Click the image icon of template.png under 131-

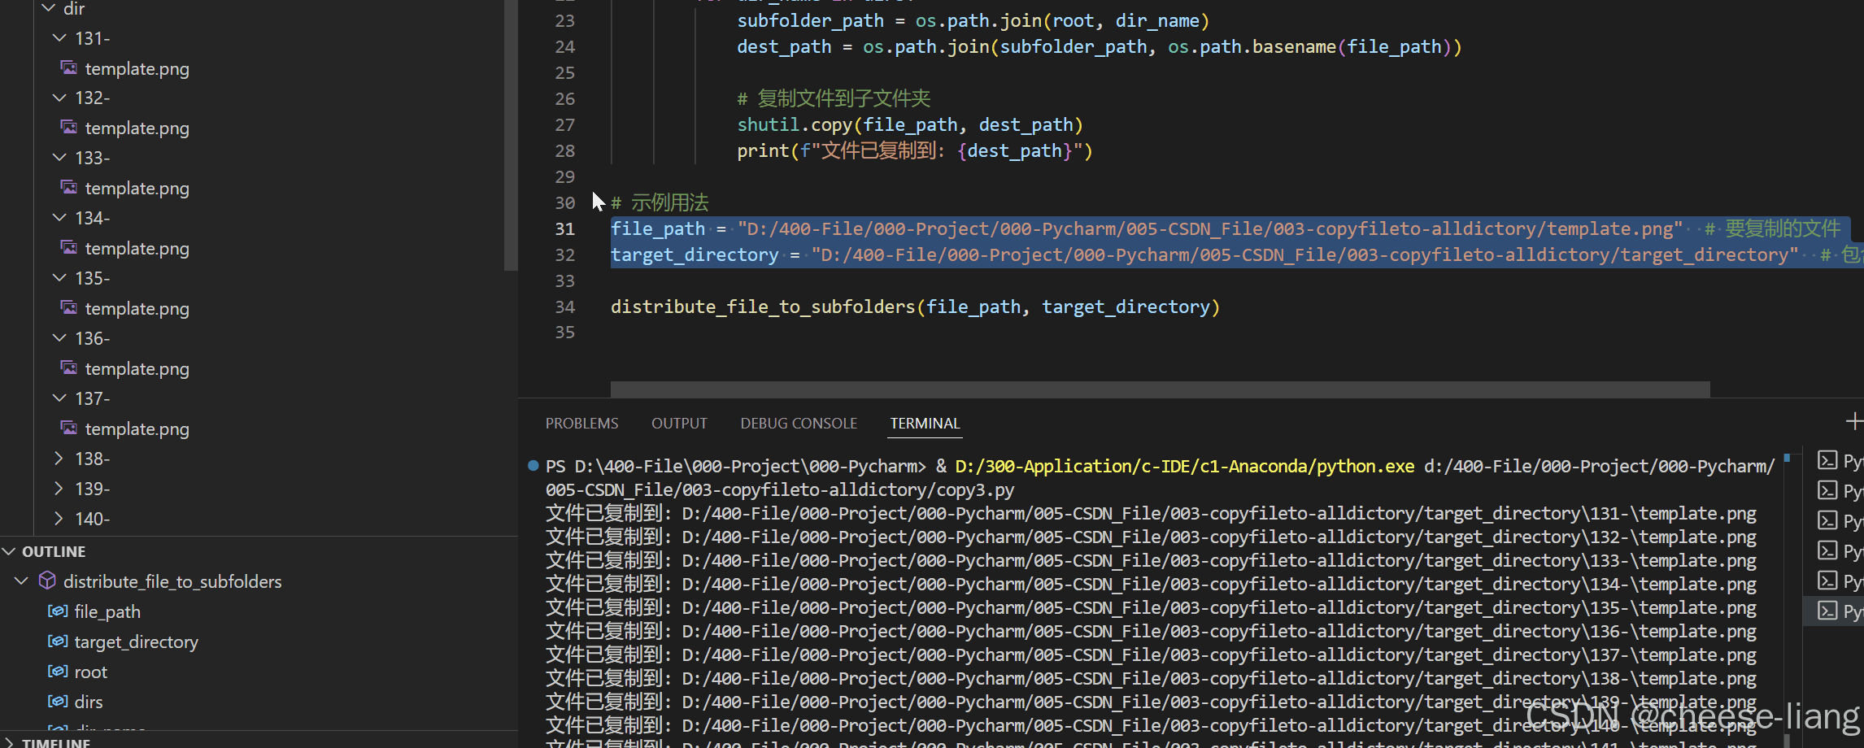[x=69, y=68]
